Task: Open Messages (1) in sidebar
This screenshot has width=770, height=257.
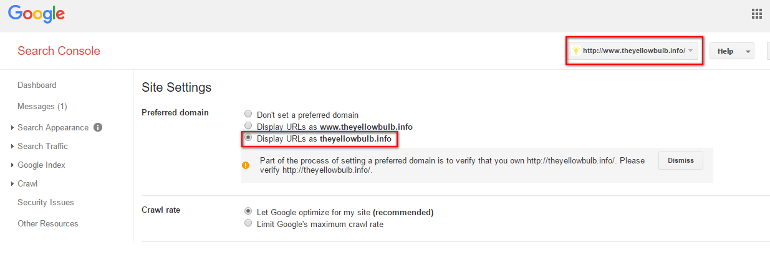Action: coord(42,106)
